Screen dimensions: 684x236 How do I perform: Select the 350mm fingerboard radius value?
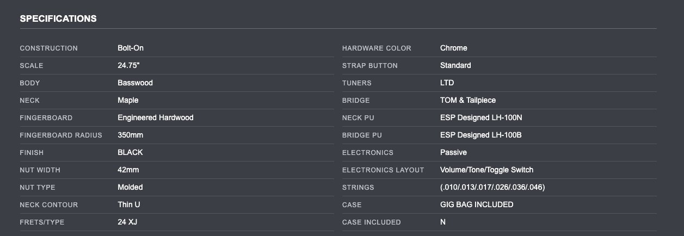pos(131,135)
